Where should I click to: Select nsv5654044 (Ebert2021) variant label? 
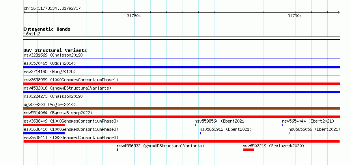[308, 121]
